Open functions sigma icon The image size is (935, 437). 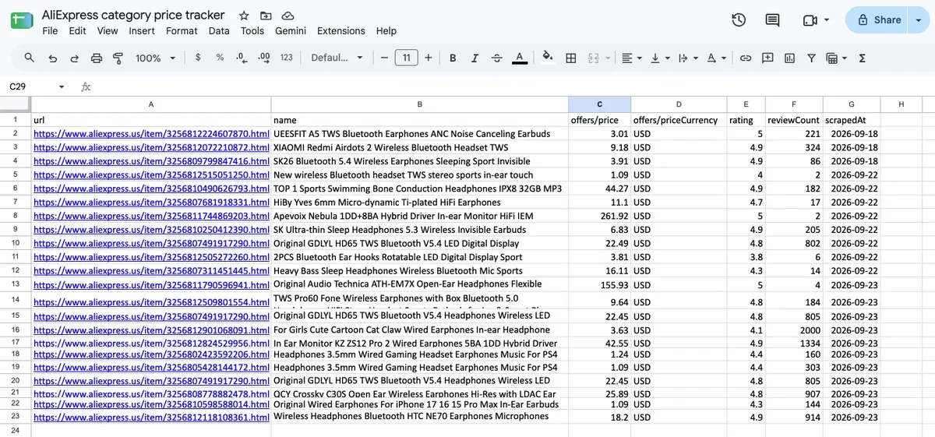coord(863,58)
